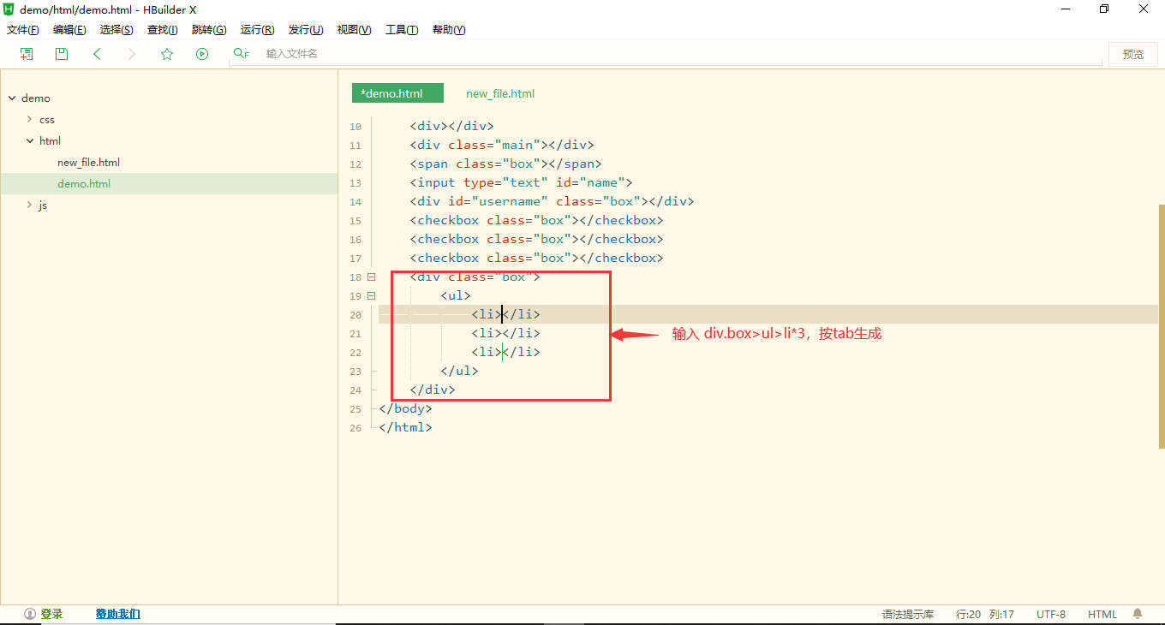Image resolution: width=1165 pixels, height=625 pixels.
Task: Collapse the demo project root folder
Action: click(x=12, y=98)
